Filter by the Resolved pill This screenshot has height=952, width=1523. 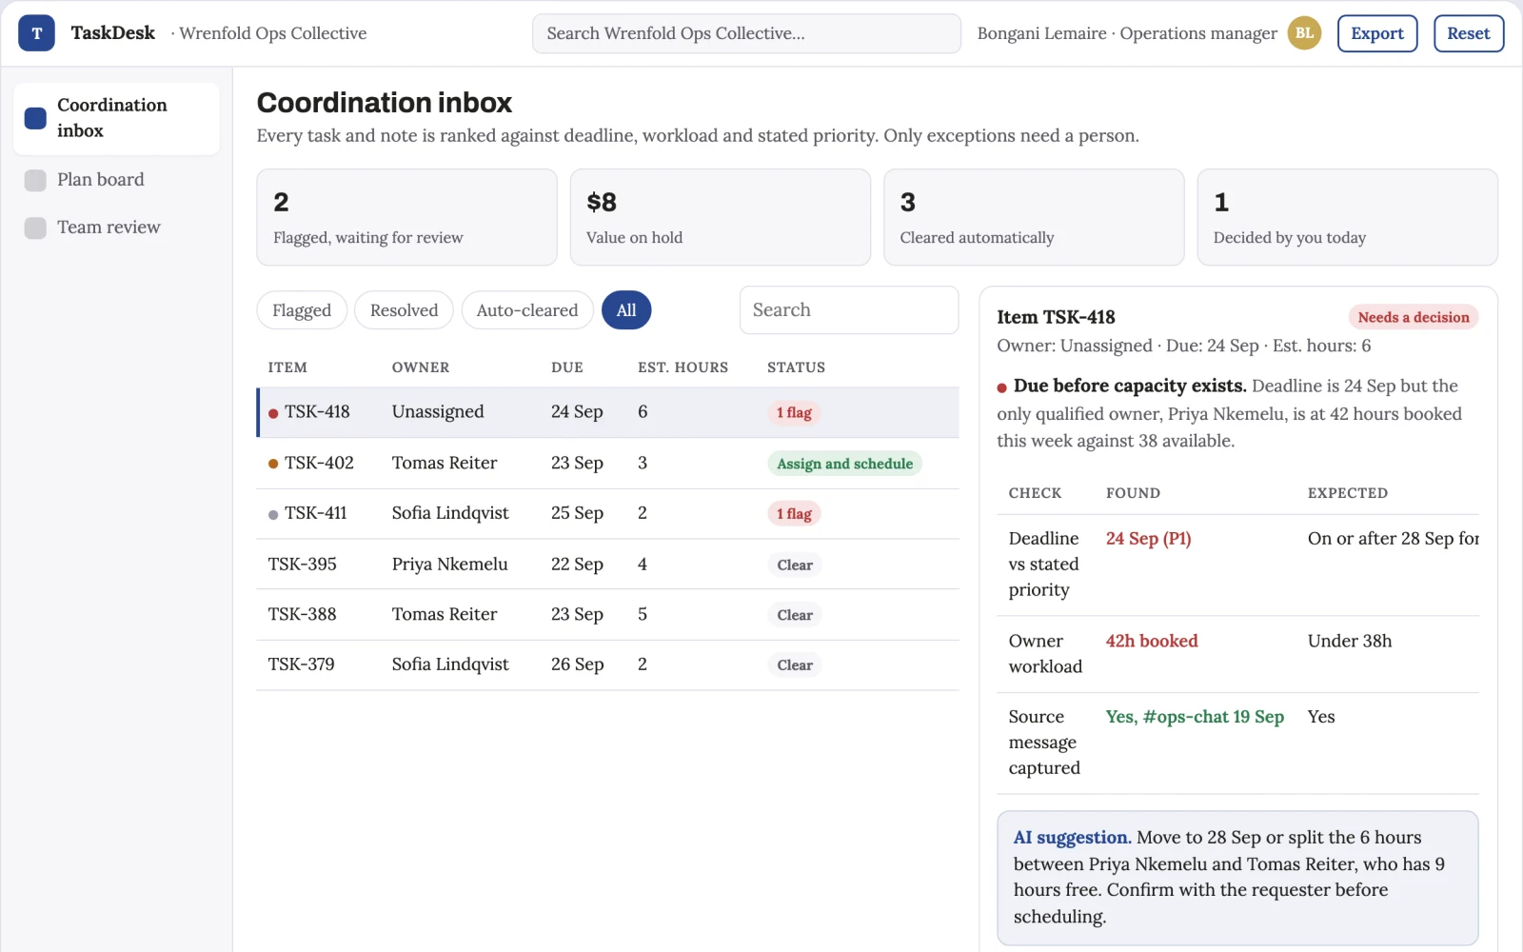(404, 310)
